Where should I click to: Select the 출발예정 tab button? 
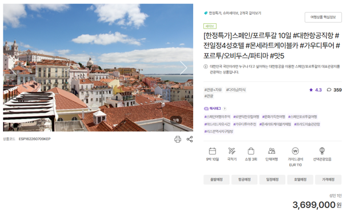(217, 180)
